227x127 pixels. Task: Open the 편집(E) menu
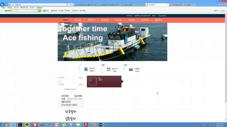click(x=10, y=8)
